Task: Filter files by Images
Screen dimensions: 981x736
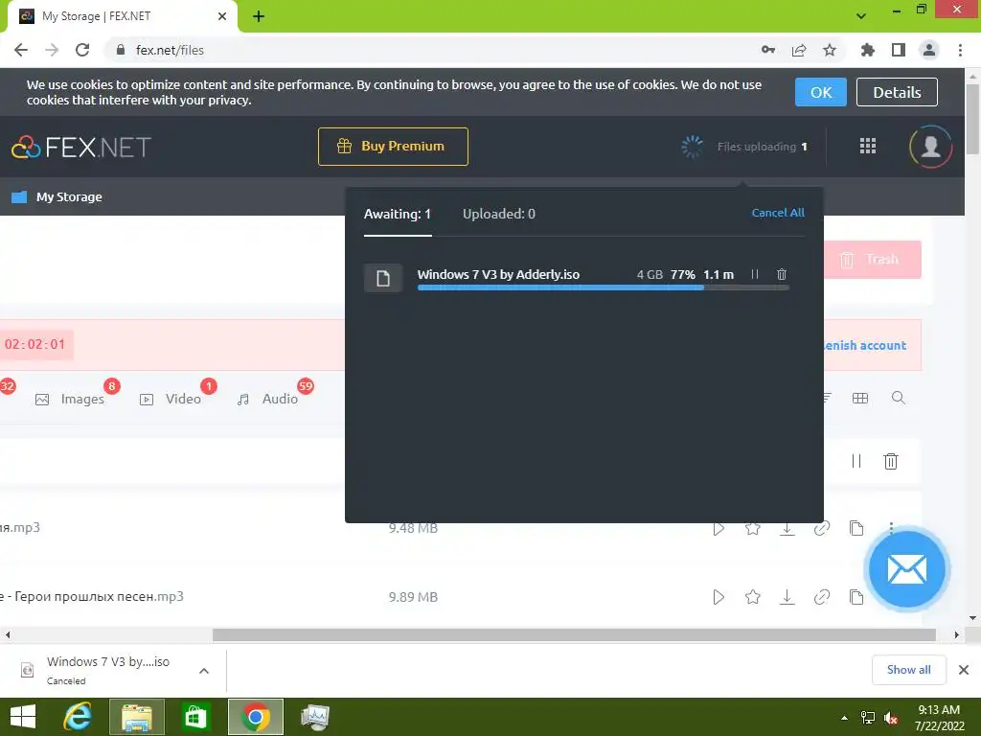Action: click(x=70, y=399)
